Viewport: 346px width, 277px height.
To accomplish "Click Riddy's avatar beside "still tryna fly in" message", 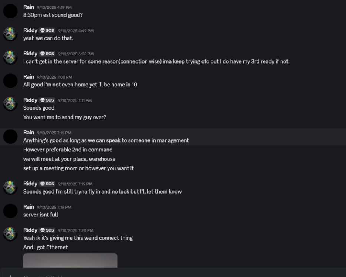I will 10,187.
